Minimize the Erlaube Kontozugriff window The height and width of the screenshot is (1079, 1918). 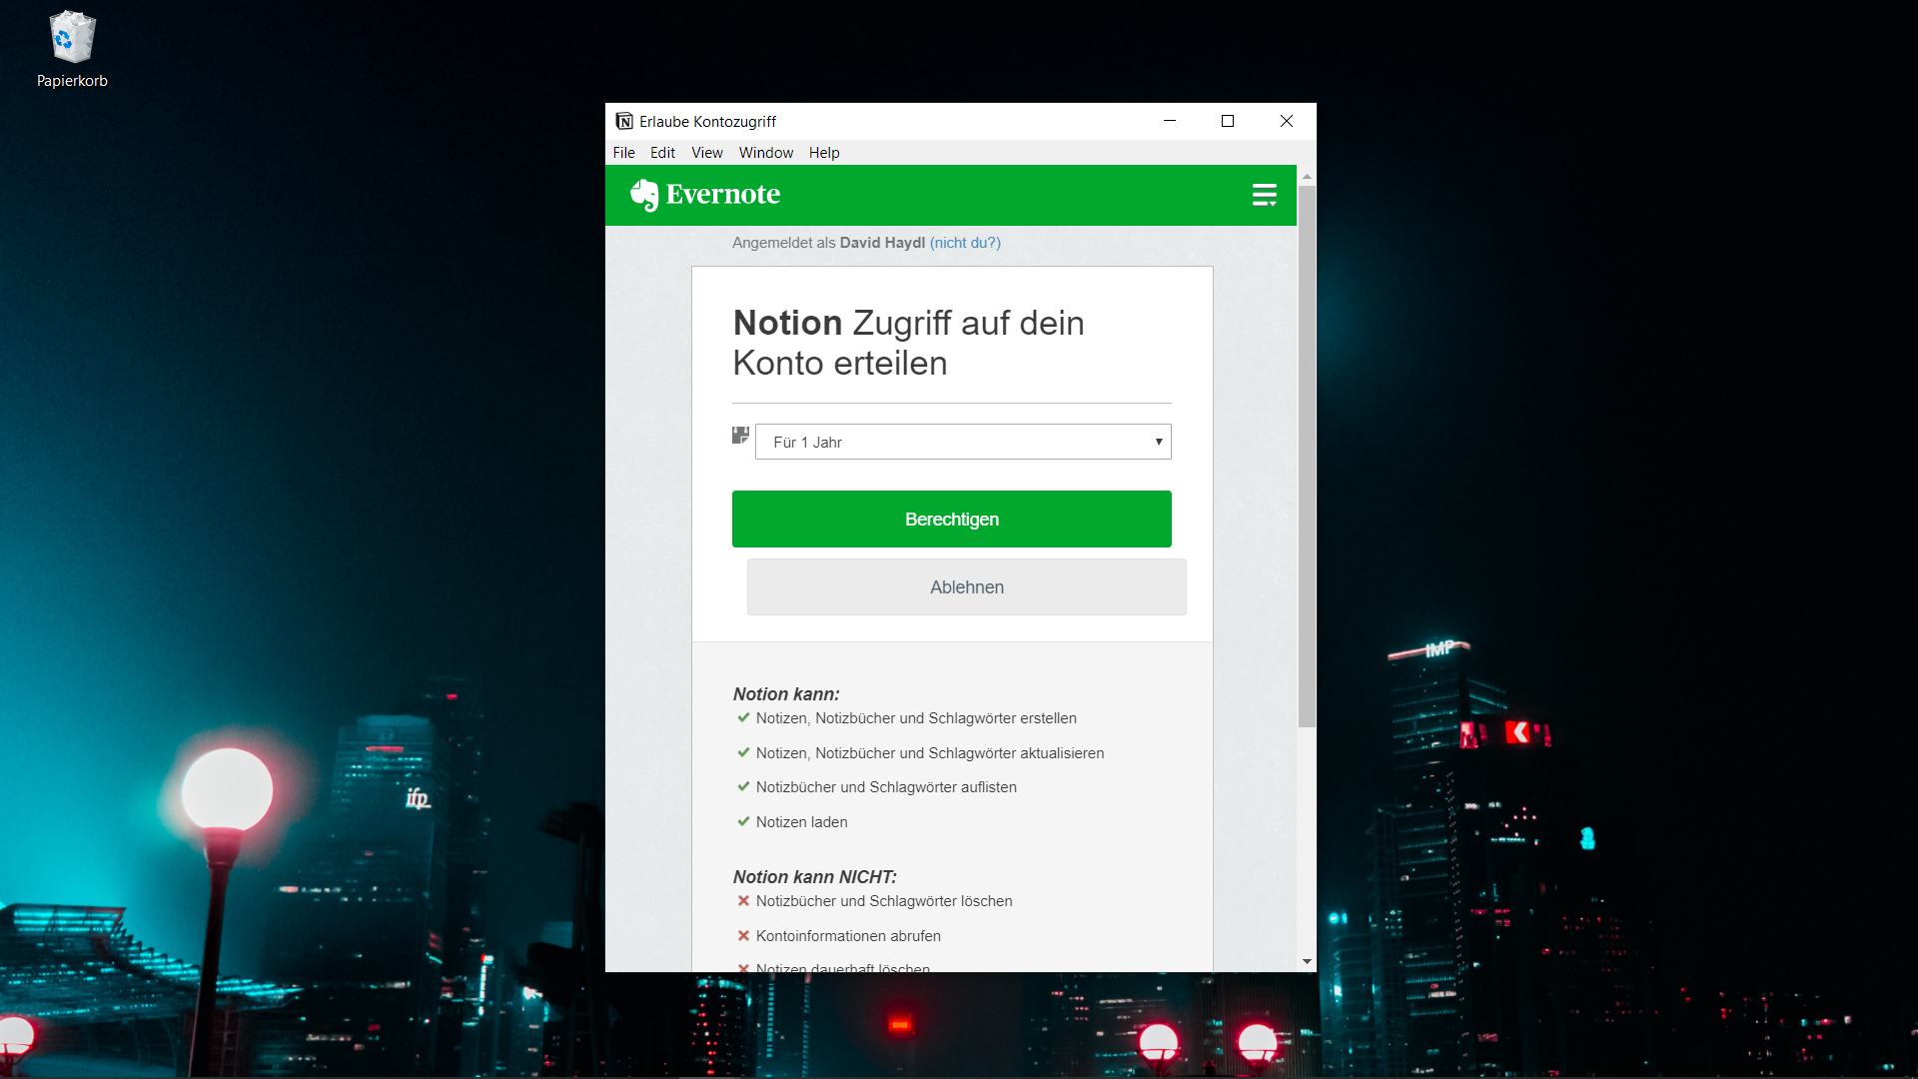coord(1170,121)
